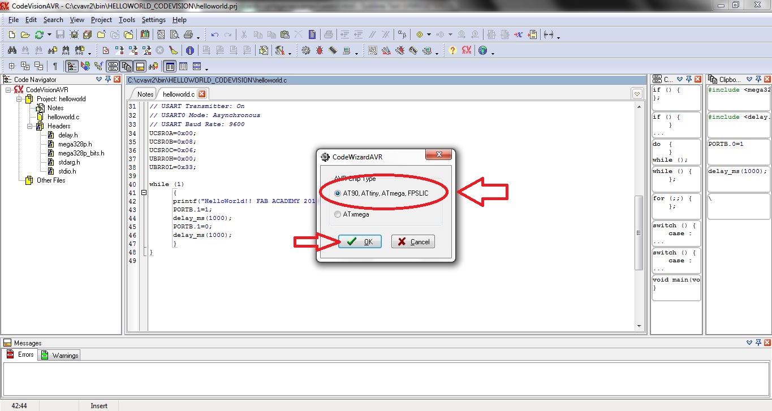Switch to the Errors tab in Messages
Image resolution: width=772 pixels, height=411 pixels.
pos(20,354)
